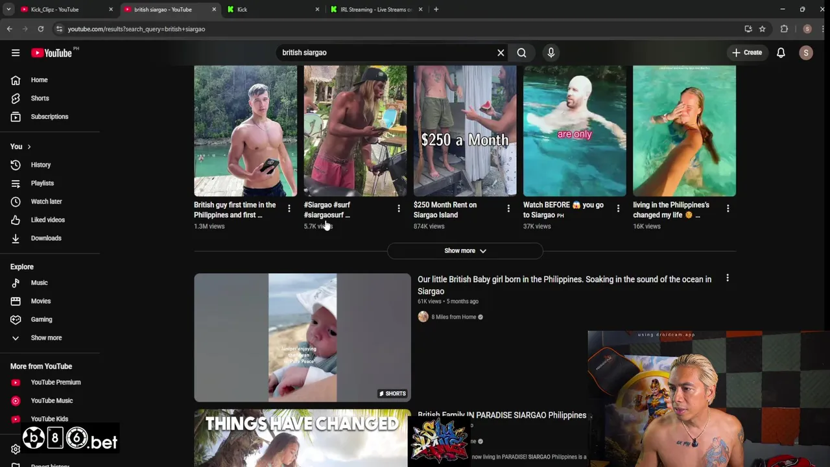Open the 8 Miles from Home channel

click(454, 317)
